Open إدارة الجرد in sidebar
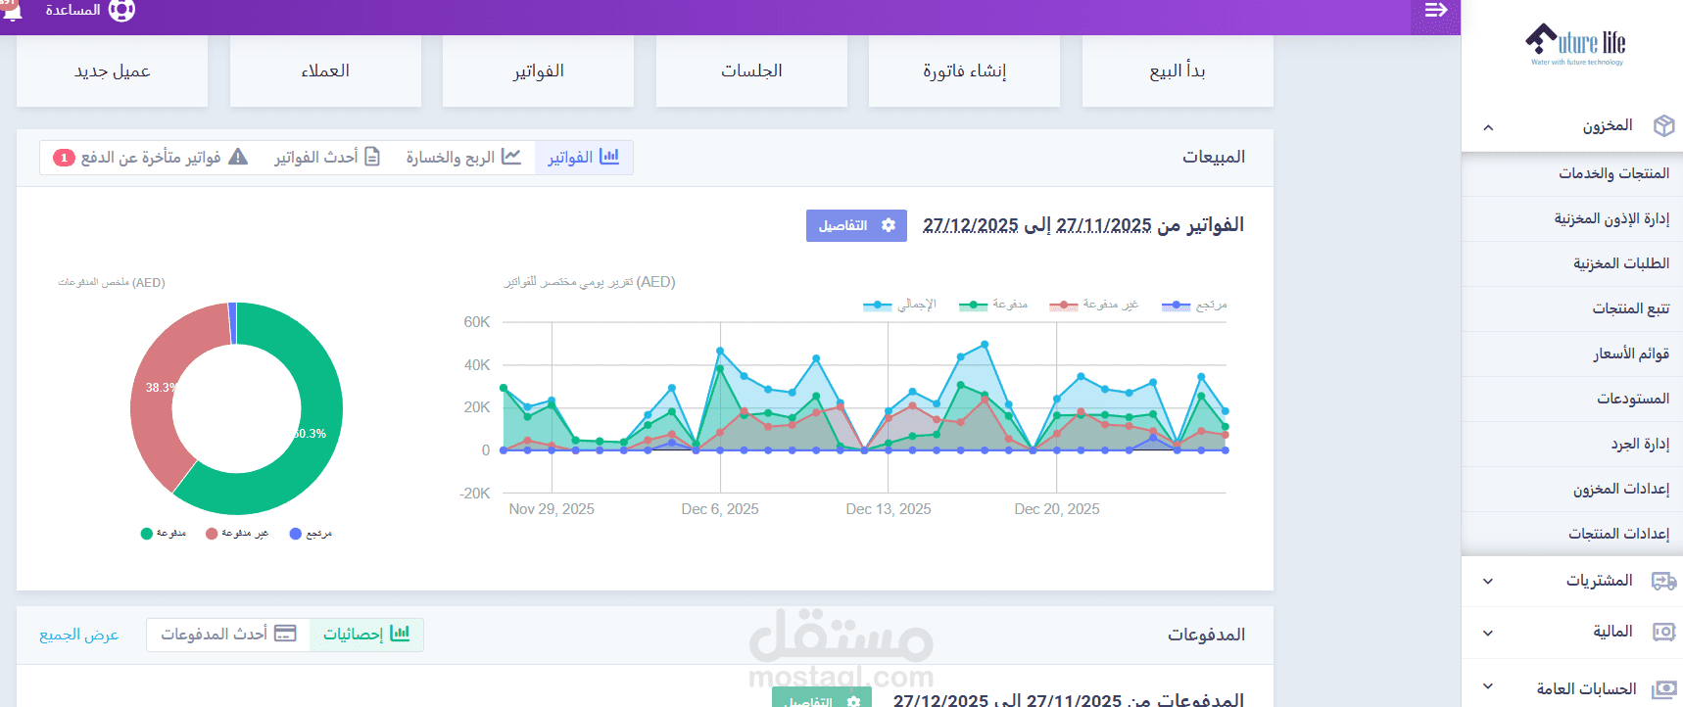This screenshot has width=1683, height=707. coord(1572,444)
